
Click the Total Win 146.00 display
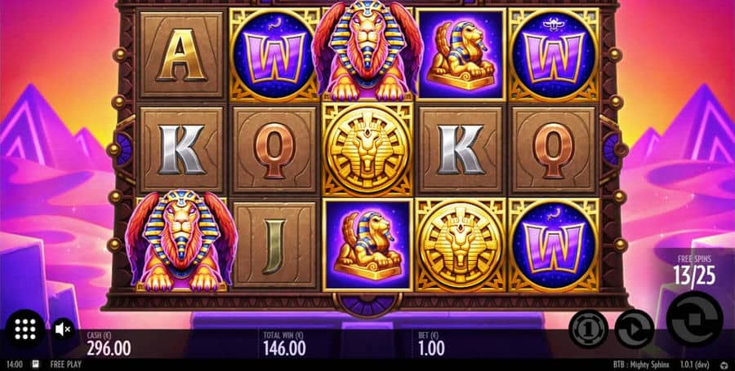[x=284, y=344]
